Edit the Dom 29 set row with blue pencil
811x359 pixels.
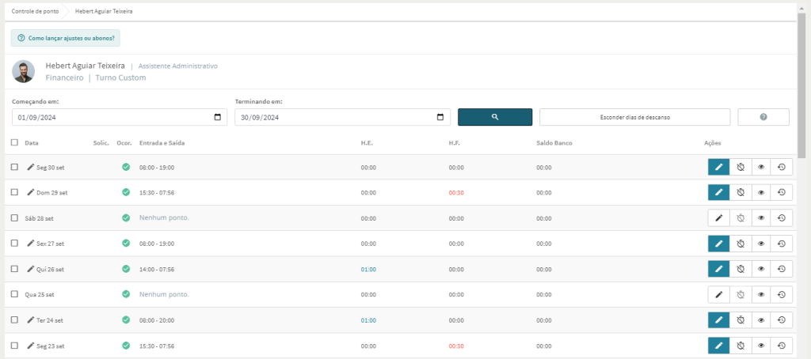tap(718, 192)
